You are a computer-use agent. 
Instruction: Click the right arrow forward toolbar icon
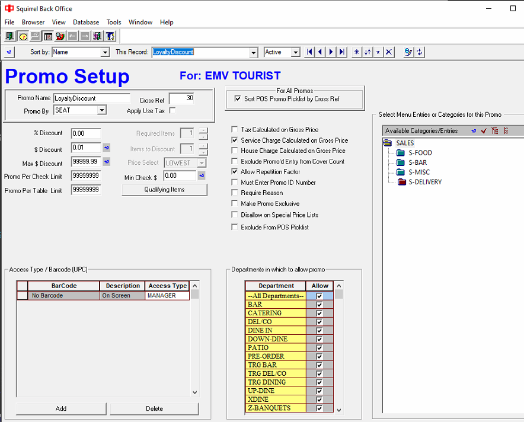85,36
